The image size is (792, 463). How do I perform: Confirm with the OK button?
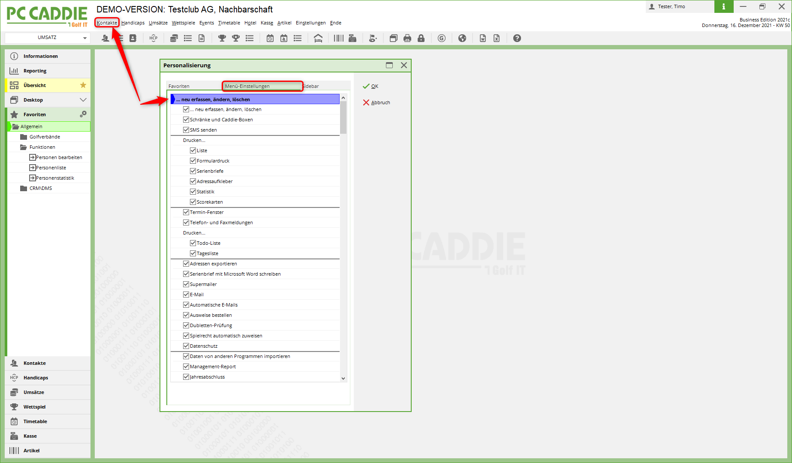pyautogui.click(x=371, y=86)
